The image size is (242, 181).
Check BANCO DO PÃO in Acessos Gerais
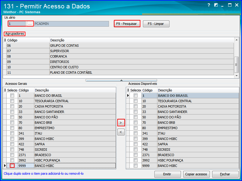coord(12,117)
